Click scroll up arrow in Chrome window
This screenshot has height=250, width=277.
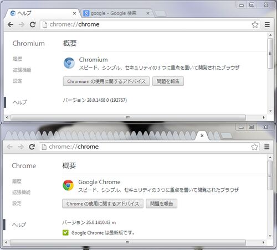[270, 158]
